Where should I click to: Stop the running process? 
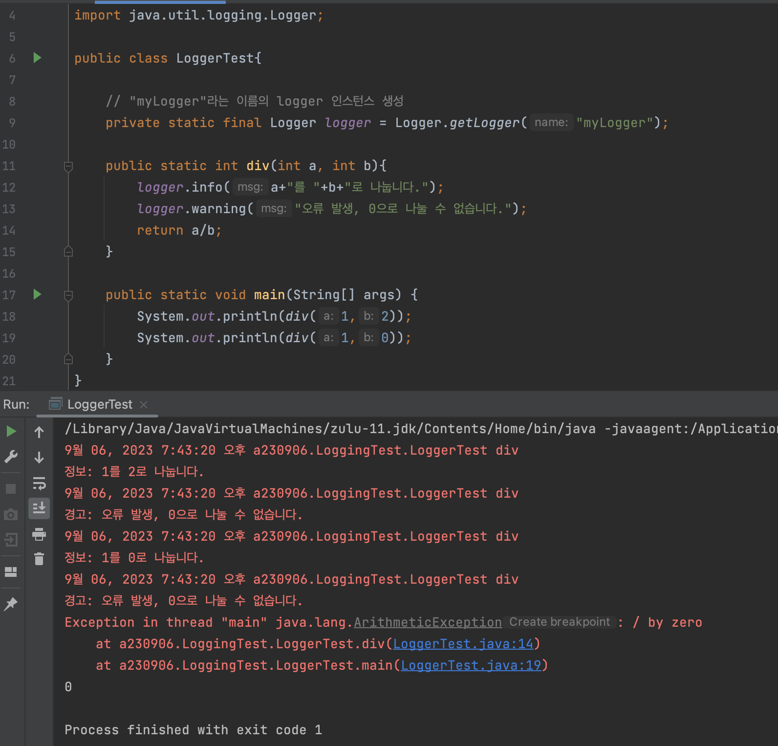pyautogui.click(x=11, y=489)
